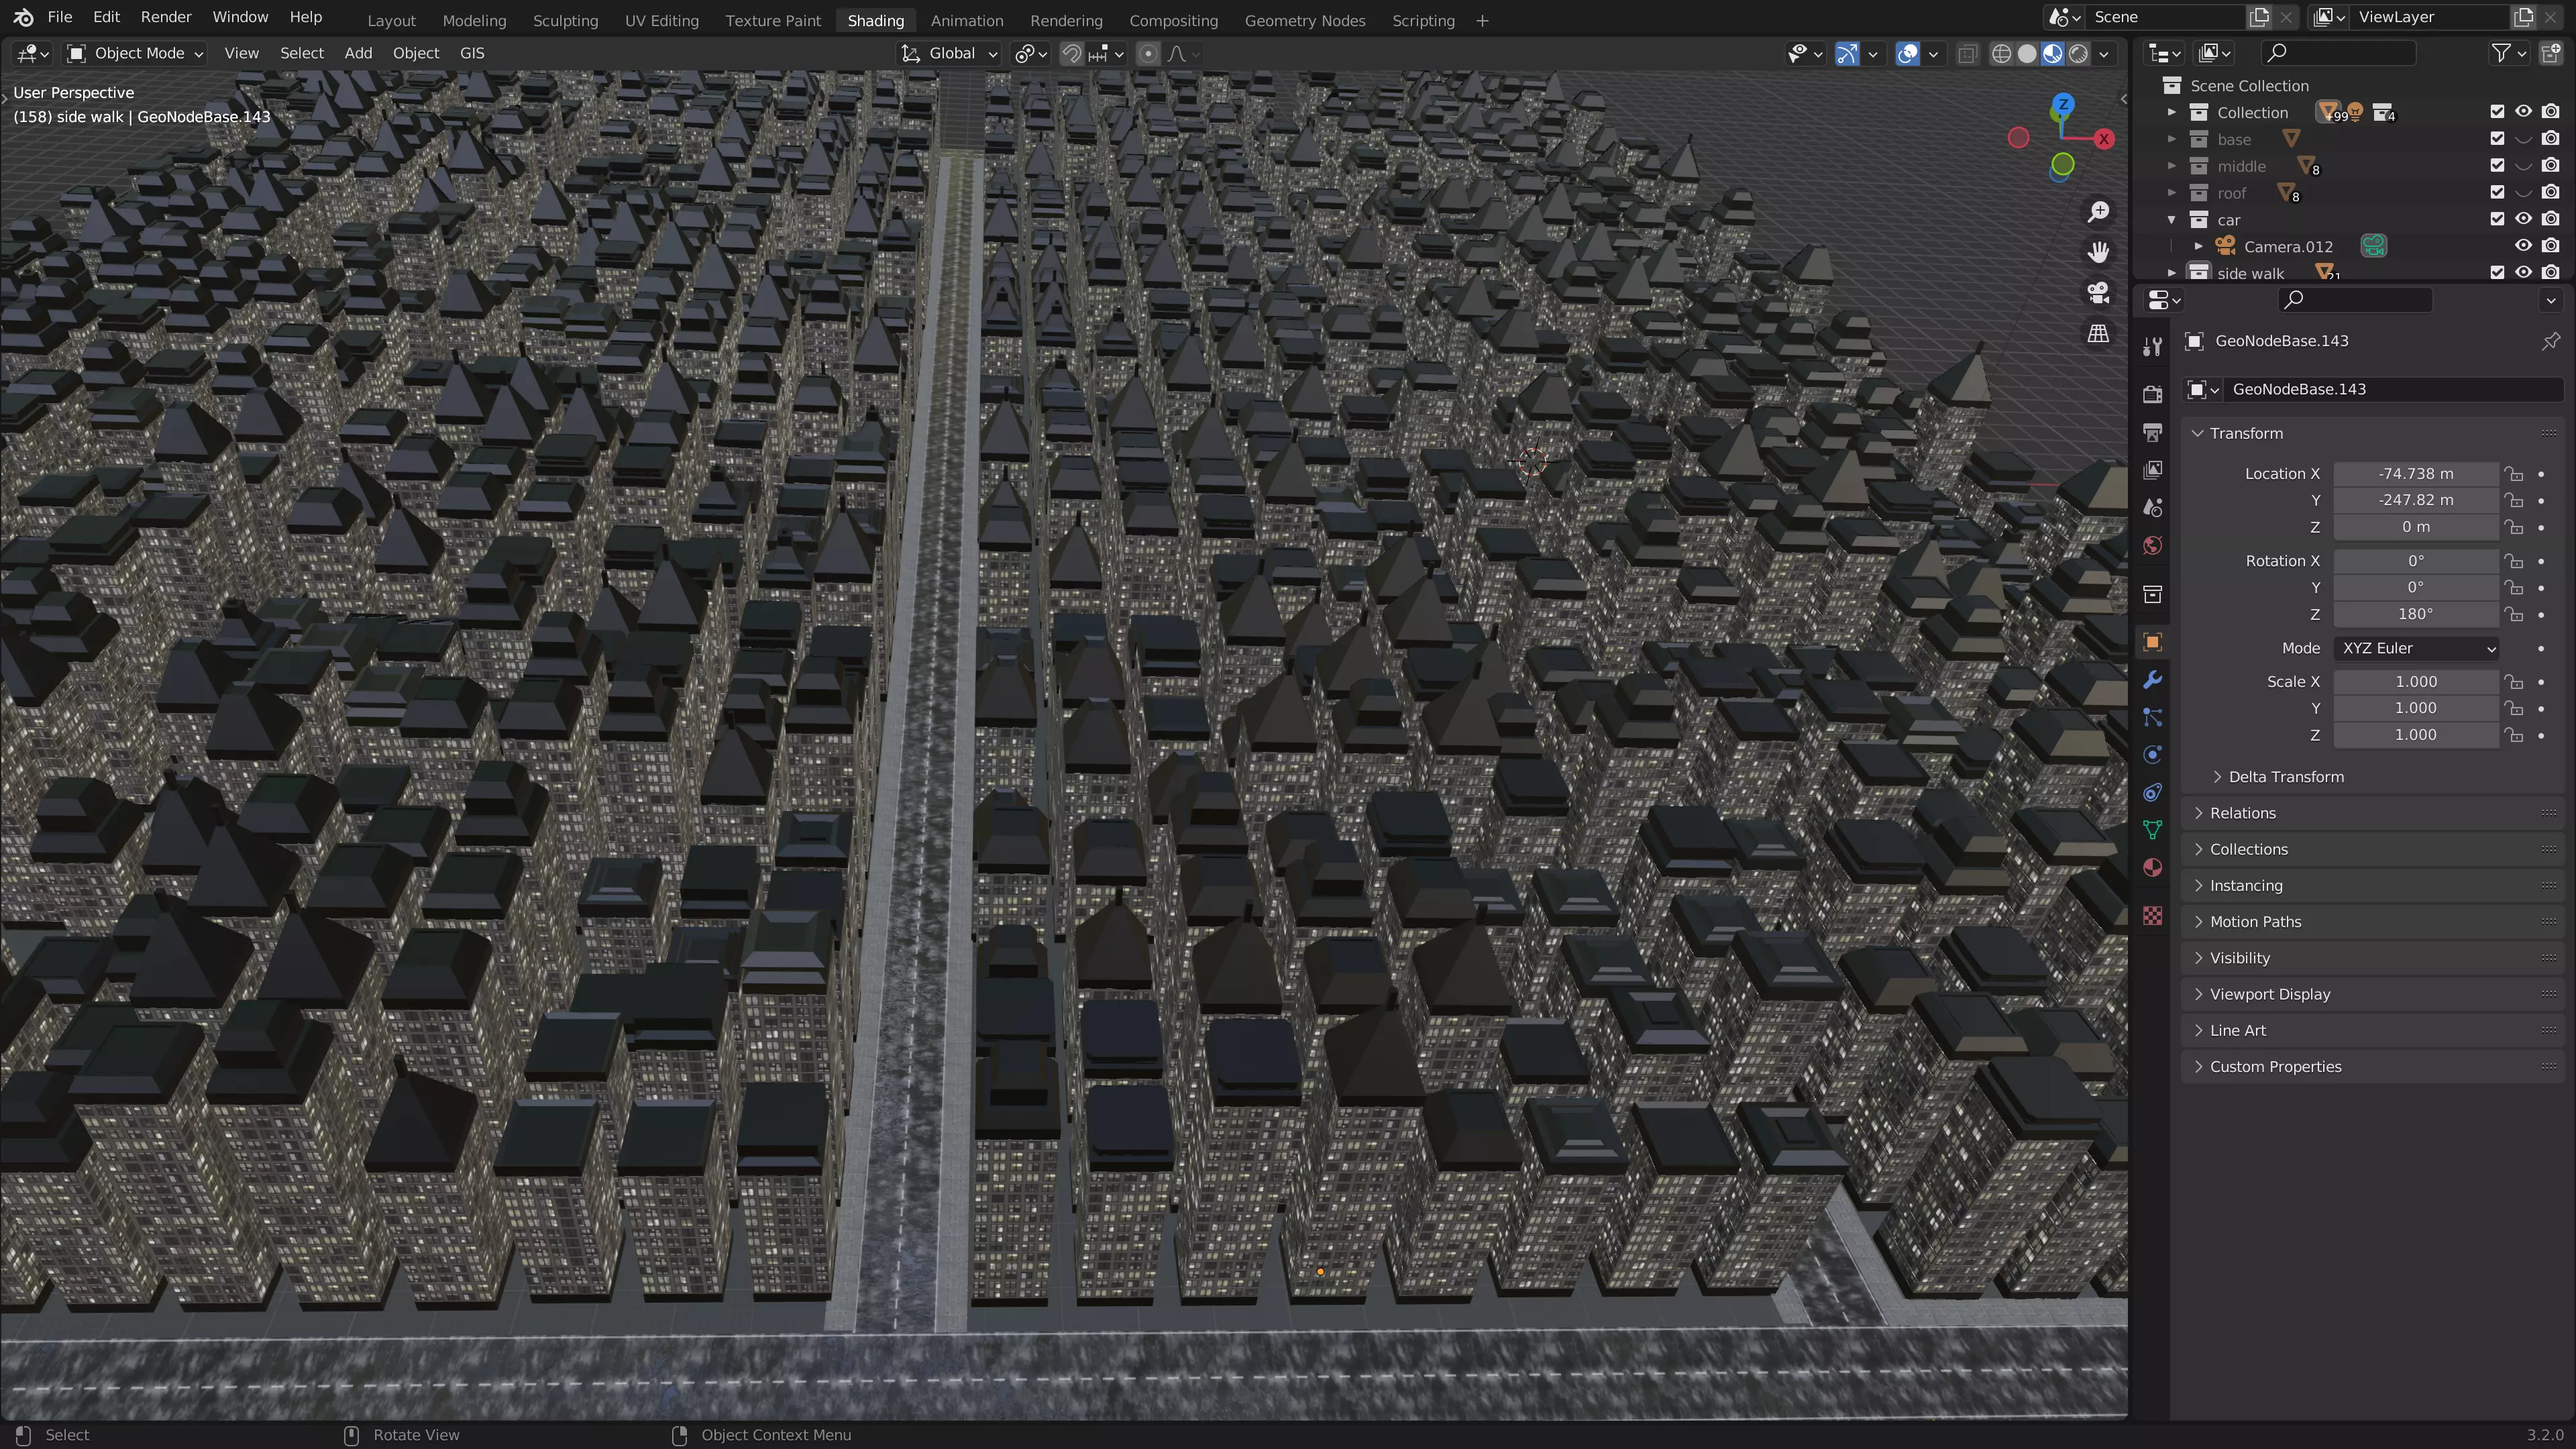Screen dimensions: 2576x1449
Task: Open the Scene properties tab
Action: [2152, 508]
